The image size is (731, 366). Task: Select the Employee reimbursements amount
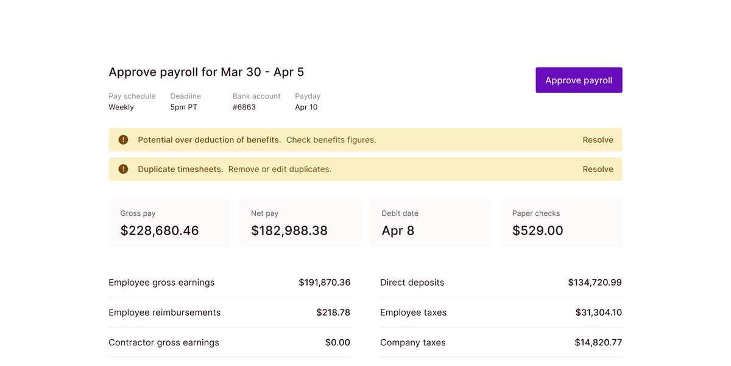click(x=333, y=312)
